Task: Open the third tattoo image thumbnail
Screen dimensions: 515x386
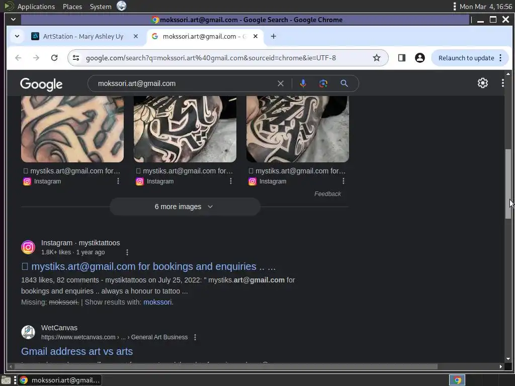Action: click(298, 129)
